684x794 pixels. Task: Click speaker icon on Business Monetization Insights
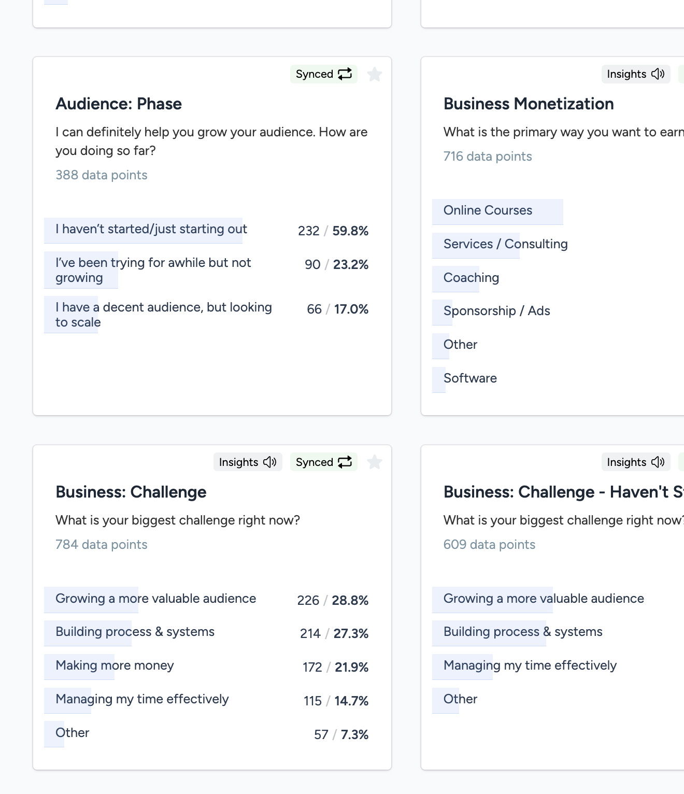[x=658, y=74]
